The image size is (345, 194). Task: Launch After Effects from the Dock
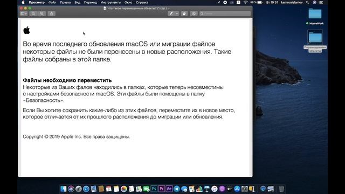(x=169, y=189)
